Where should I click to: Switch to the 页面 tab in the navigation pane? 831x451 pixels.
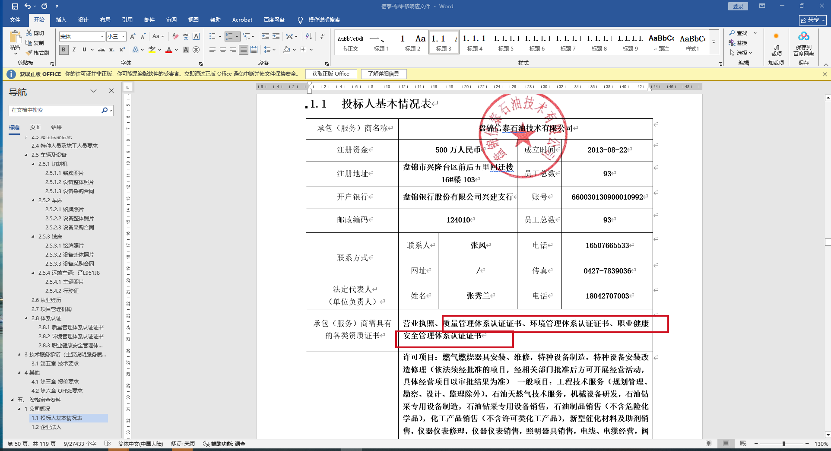coord(35,127)
